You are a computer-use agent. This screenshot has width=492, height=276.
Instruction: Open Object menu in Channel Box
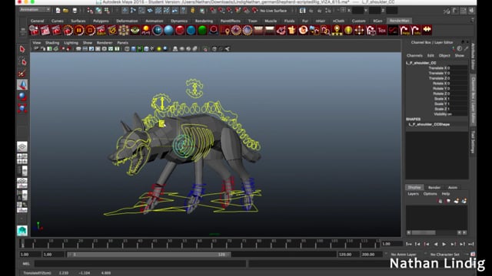444,55
